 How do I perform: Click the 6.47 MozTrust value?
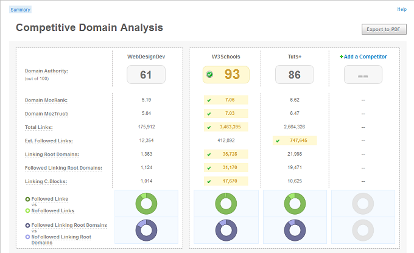295,113
